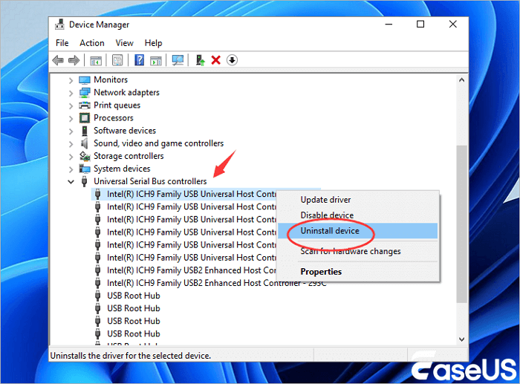Click the Print queues printer icon

(85, 105)
